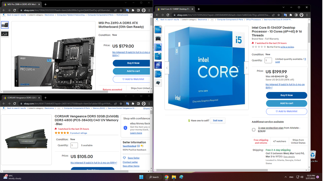Bookmark the Intel Core i5 page
Viewport: 326px width, 181px height.
(x=279, y=15)
